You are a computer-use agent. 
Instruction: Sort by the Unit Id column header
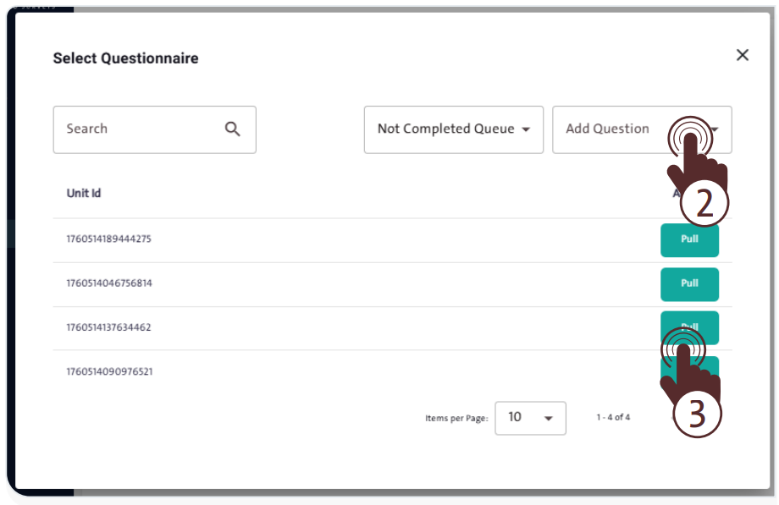[x=84, y=194]
